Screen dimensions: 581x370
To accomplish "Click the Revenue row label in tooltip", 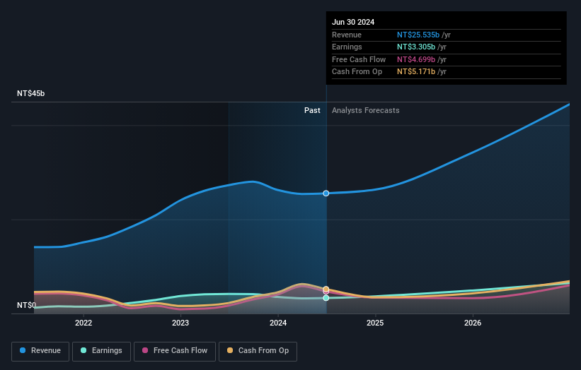I will click(x=347, y=35).
